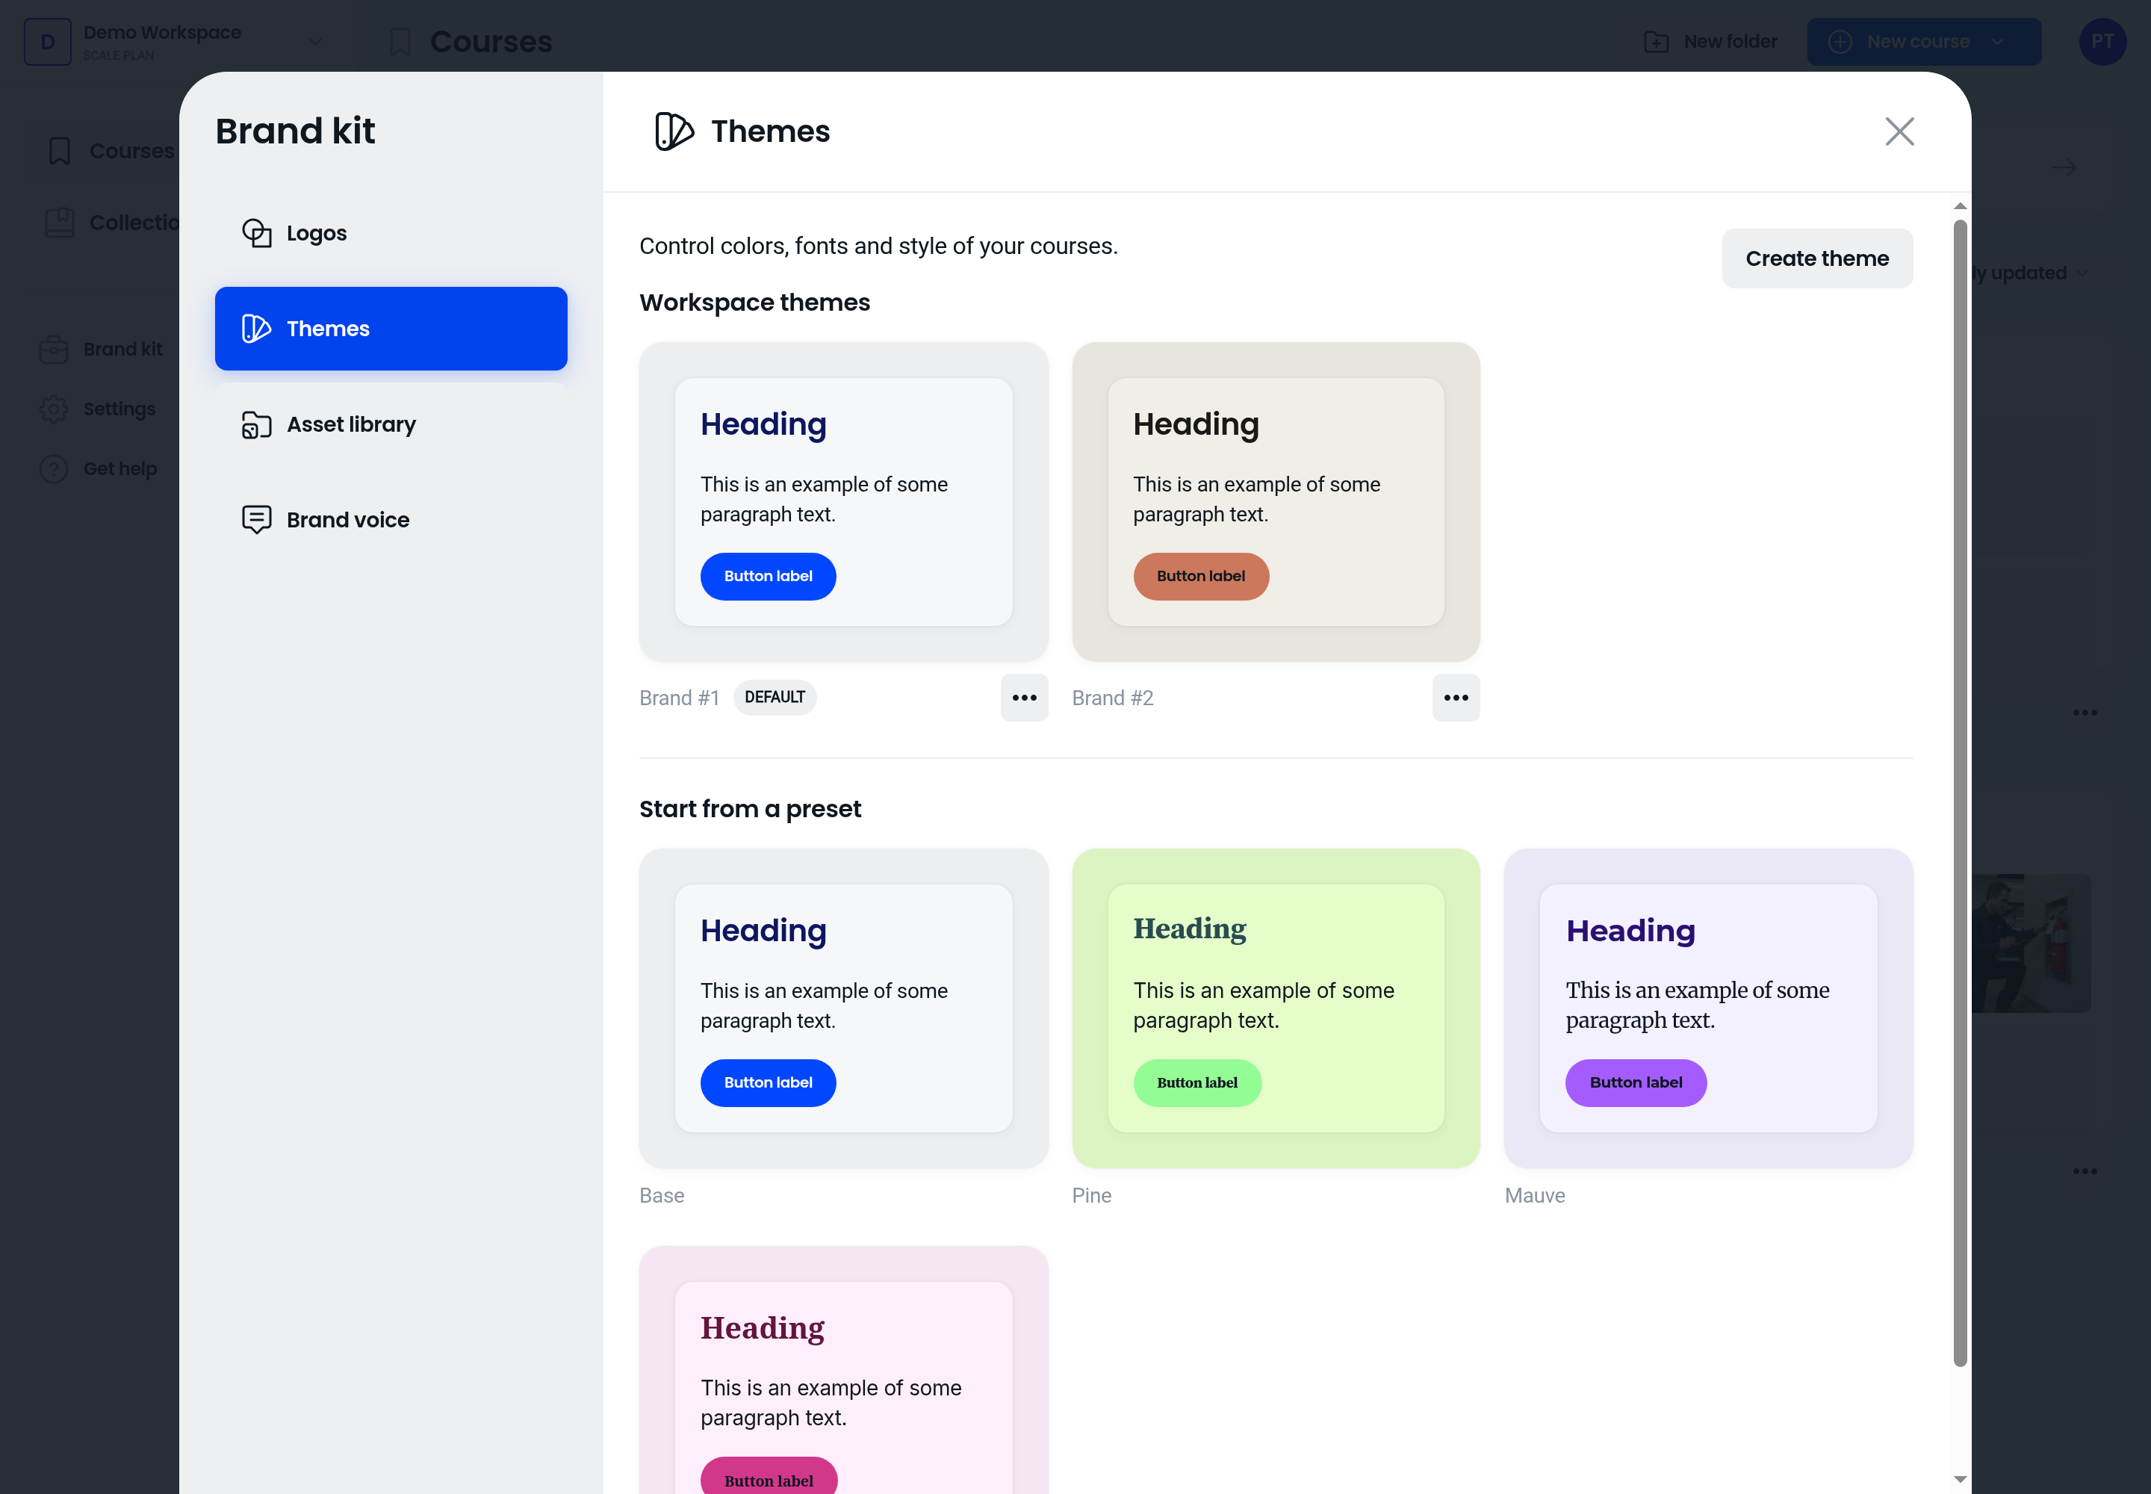Click the Themes header icon
The width and height of the screenshot is (2151, 1494).
[x=674, y=131]
